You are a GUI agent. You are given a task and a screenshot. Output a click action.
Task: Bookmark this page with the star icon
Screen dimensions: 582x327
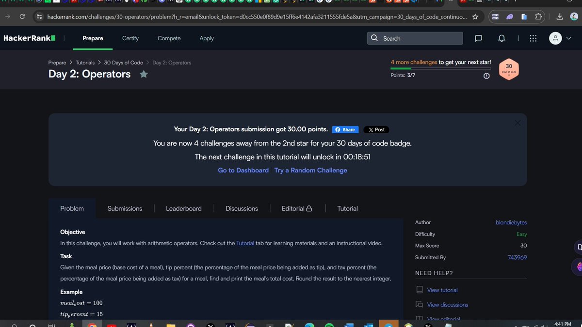tap(475, 17)
